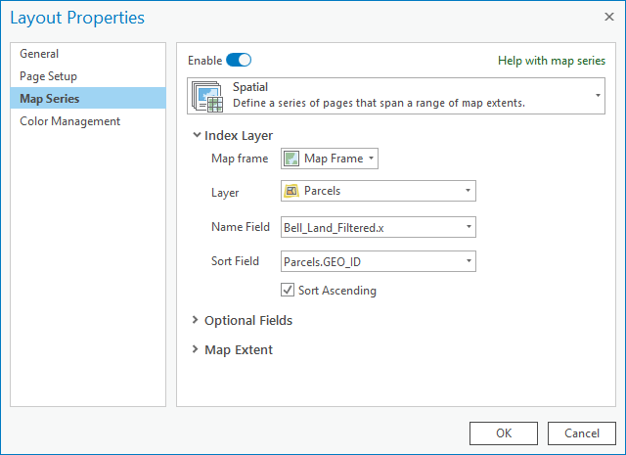Click the OK button
Image resolution: width=626 pixels, height=455 pixels.
tap(504, 433)
